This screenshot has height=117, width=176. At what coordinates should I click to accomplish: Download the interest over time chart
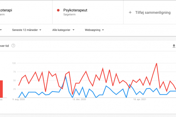pyautogui.click(x=174, y=46)
